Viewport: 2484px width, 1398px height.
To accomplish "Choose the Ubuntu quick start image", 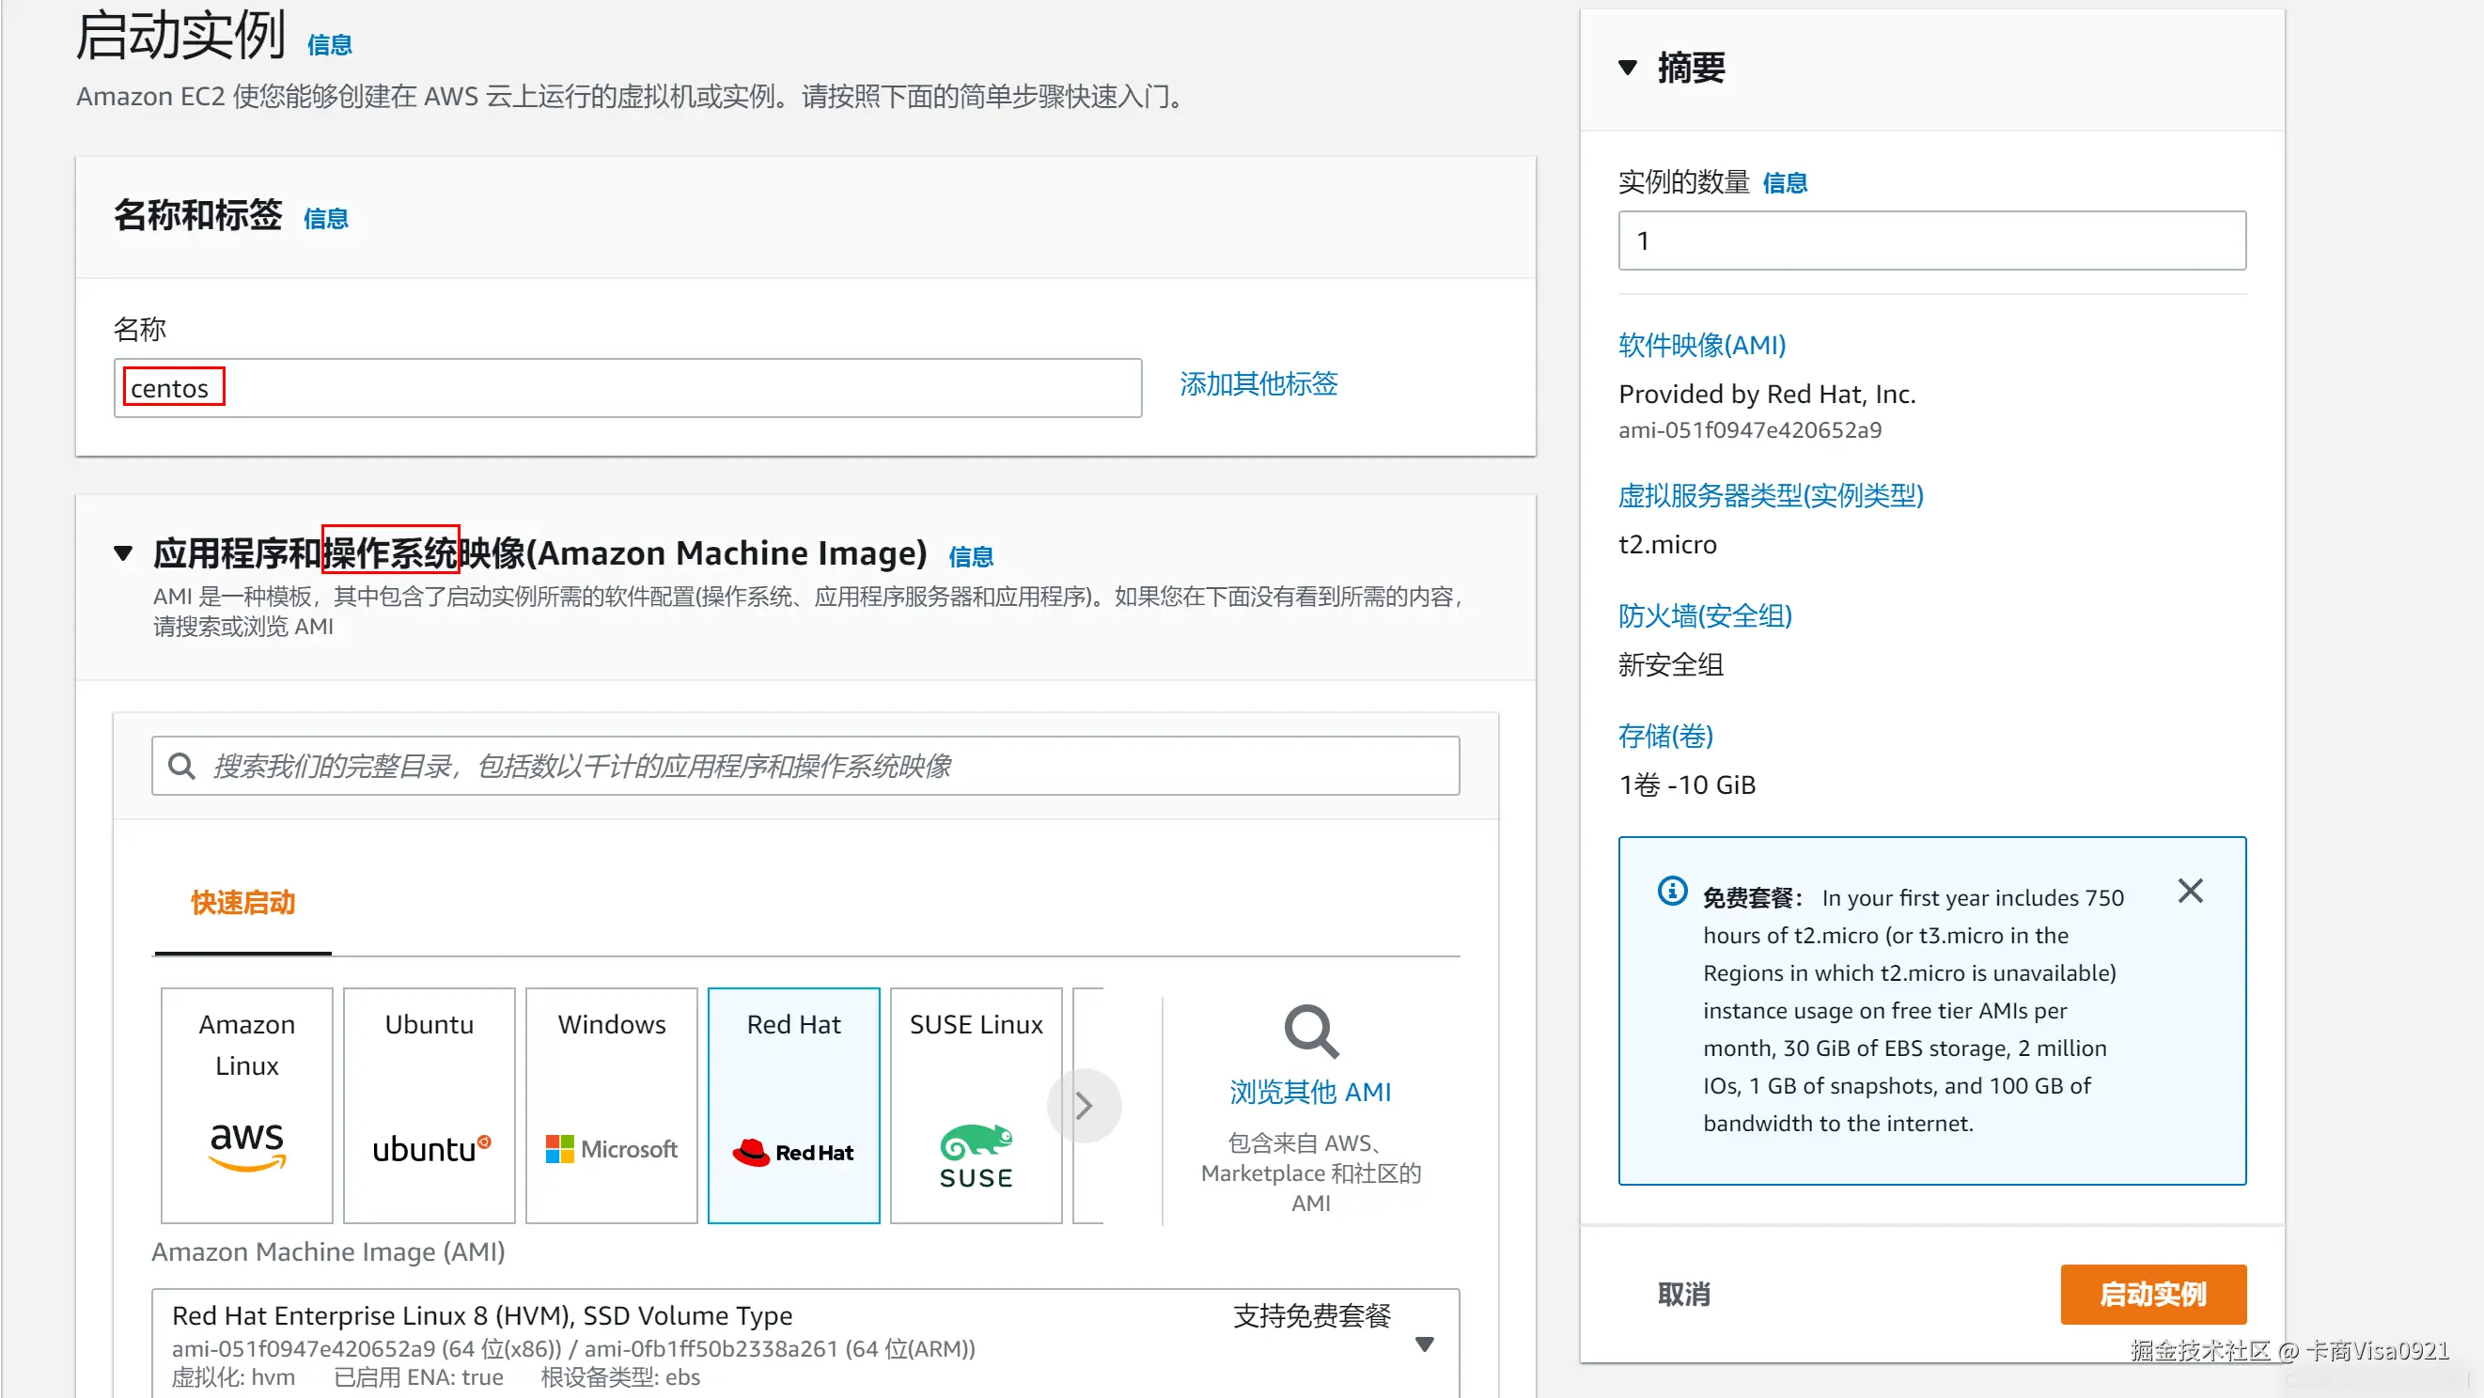I will point(430,1104).
